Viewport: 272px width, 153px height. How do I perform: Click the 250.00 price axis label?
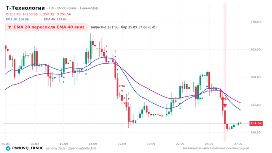tap(255, 132)
